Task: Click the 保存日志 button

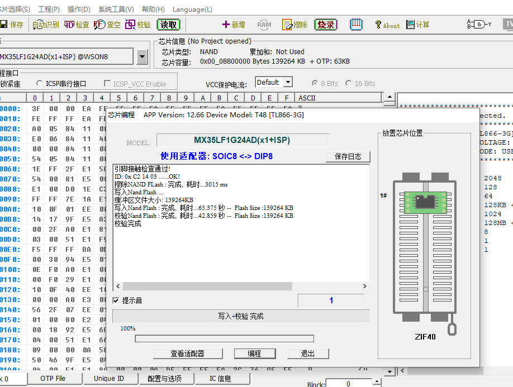Action: tap(348, 156)
